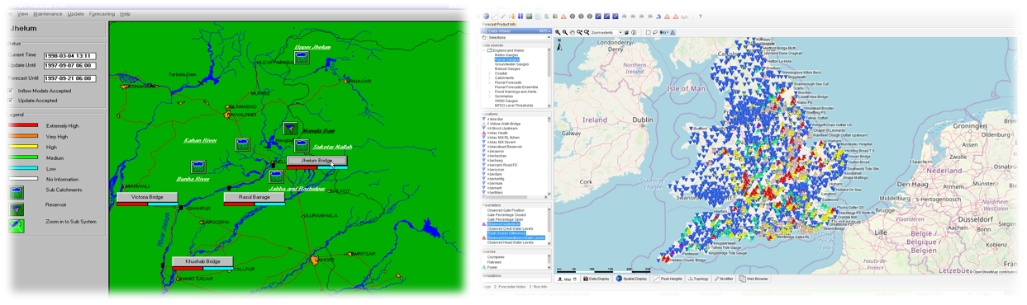Click the Low cyan legend swatch
Viewport: 1027px width, 305px height.
coord(23,168)
